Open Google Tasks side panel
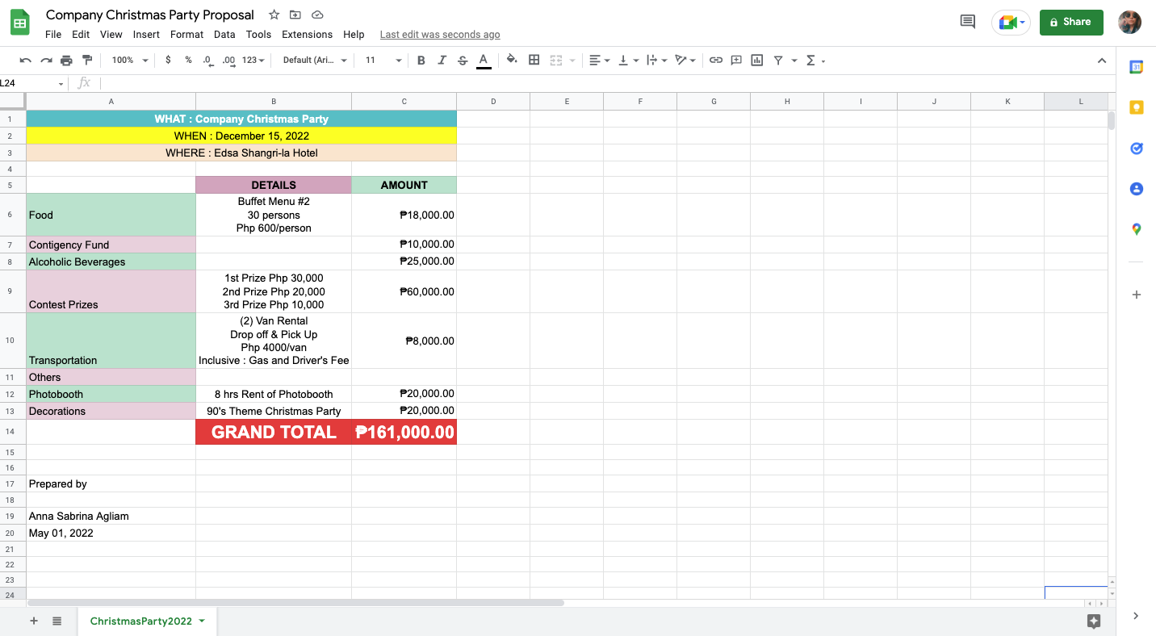This screenshot has height=636, width=1156. [1136, 149]
